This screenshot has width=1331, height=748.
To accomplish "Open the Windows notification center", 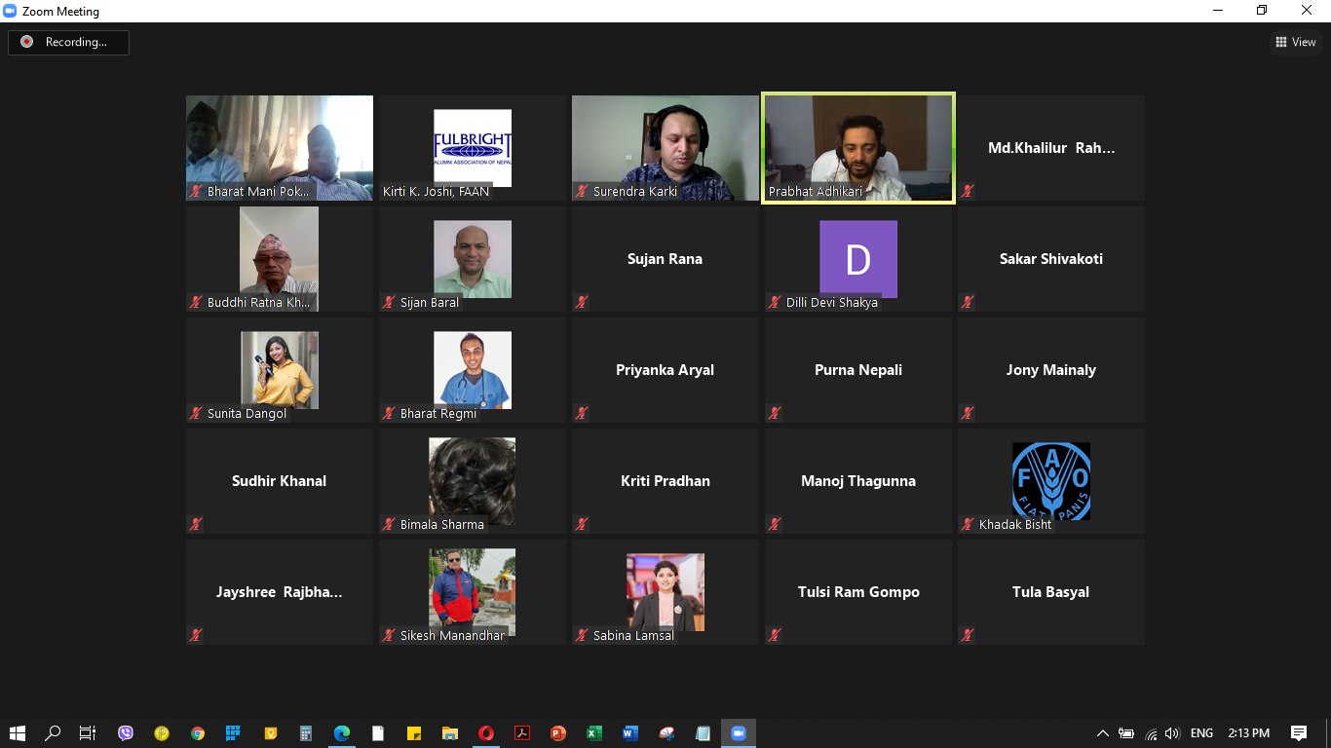I will pos(1298,733).
